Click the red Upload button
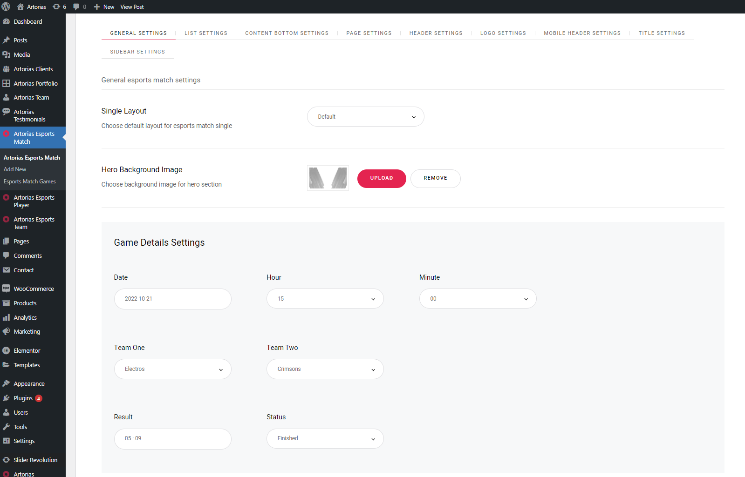The height and width of the screenshot is (477, 745). click(382, 179)
